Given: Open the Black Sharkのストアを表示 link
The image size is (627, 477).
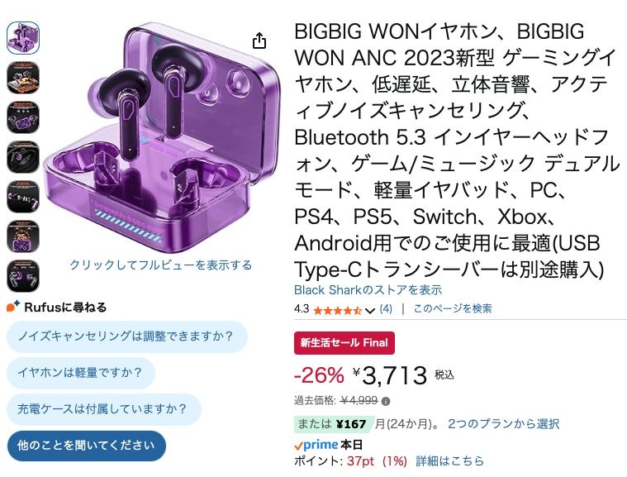Looking at the screenshot, I should [x=368, y=290].
